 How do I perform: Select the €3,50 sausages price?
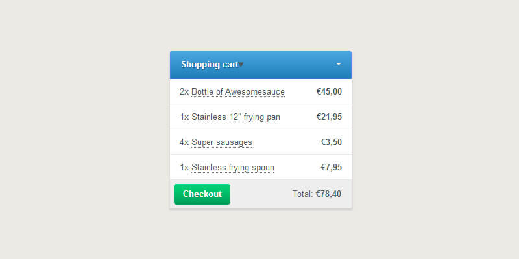coord(331,142)
